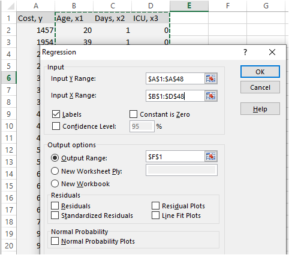Click cell containing 'Days, x2'
The width and height of the screenshot is (289, 255).
(x=113, y=18)
